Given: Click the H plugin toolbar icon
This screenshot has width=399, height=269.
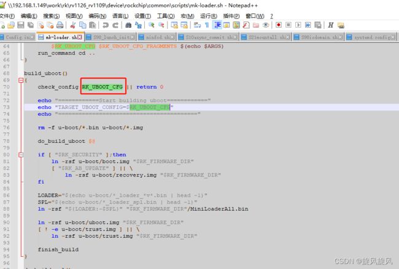Looking at the screenshot, I should point(330,25).
